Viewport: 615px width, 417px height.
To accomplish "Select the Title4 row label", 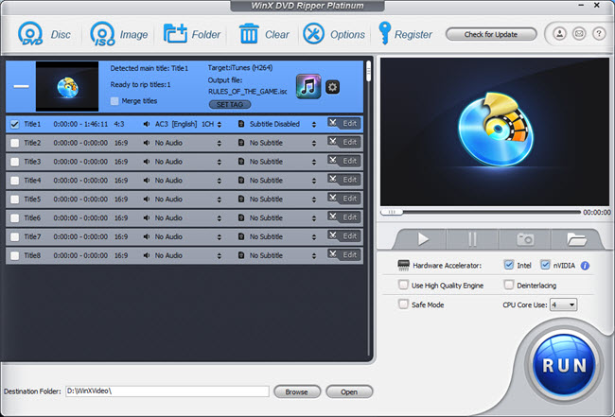I will click(x=32, y=181).
